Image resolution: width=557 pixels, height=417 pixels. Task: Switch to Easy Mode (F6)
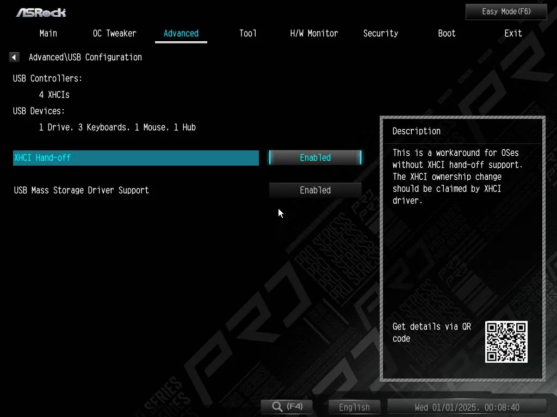pos(506,11)
